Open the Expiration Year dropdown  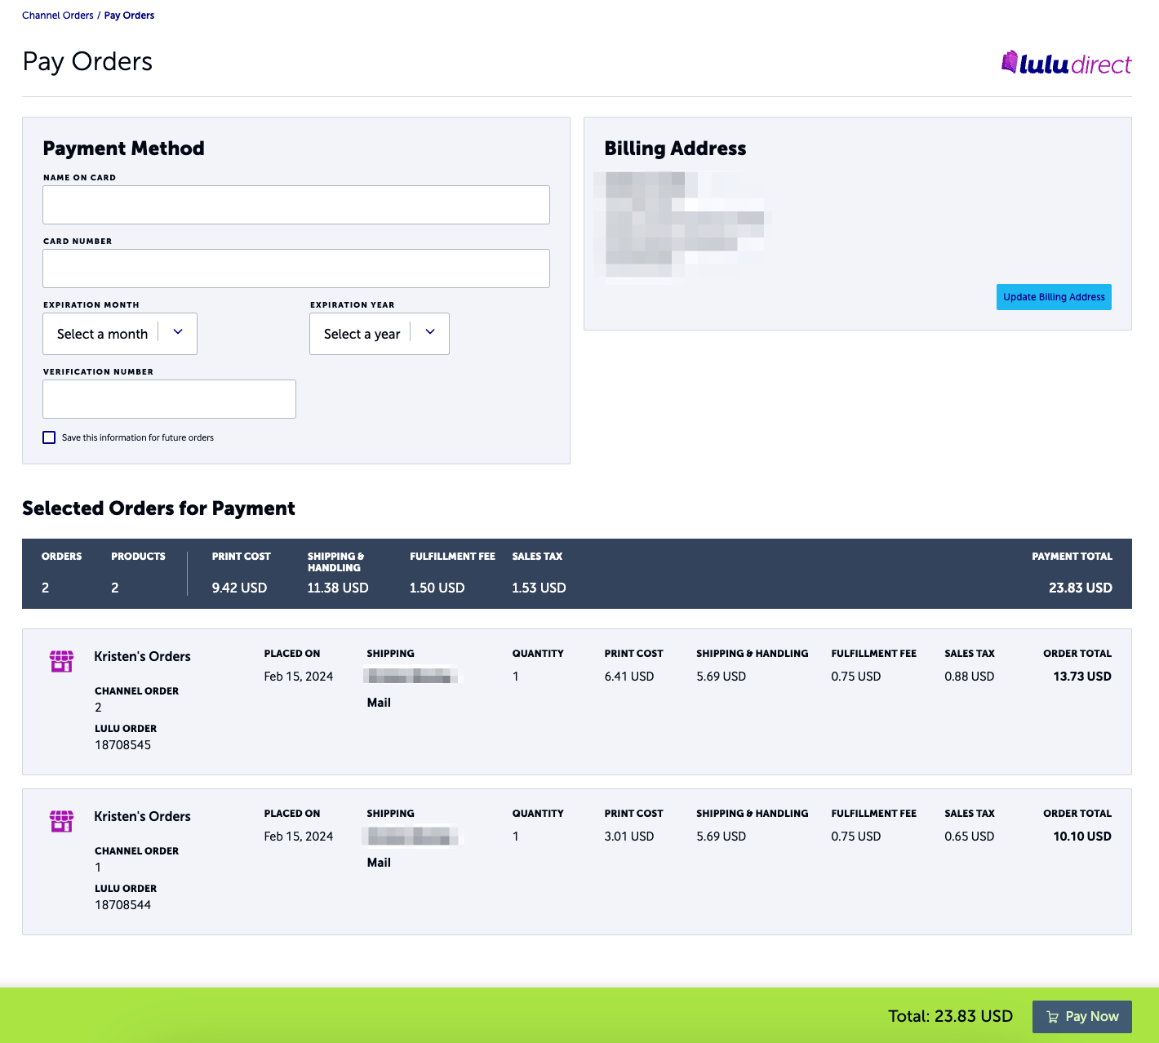[x=380, y=334]
